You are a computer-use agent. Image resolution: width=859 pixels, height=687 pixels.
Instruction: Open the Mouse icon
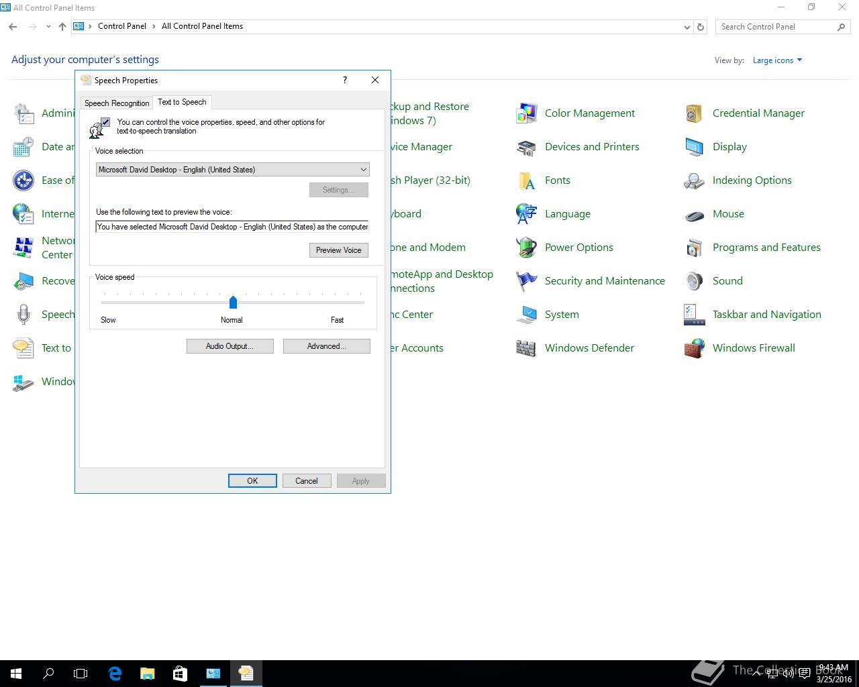pyautogui.click(x=695, y=214)
